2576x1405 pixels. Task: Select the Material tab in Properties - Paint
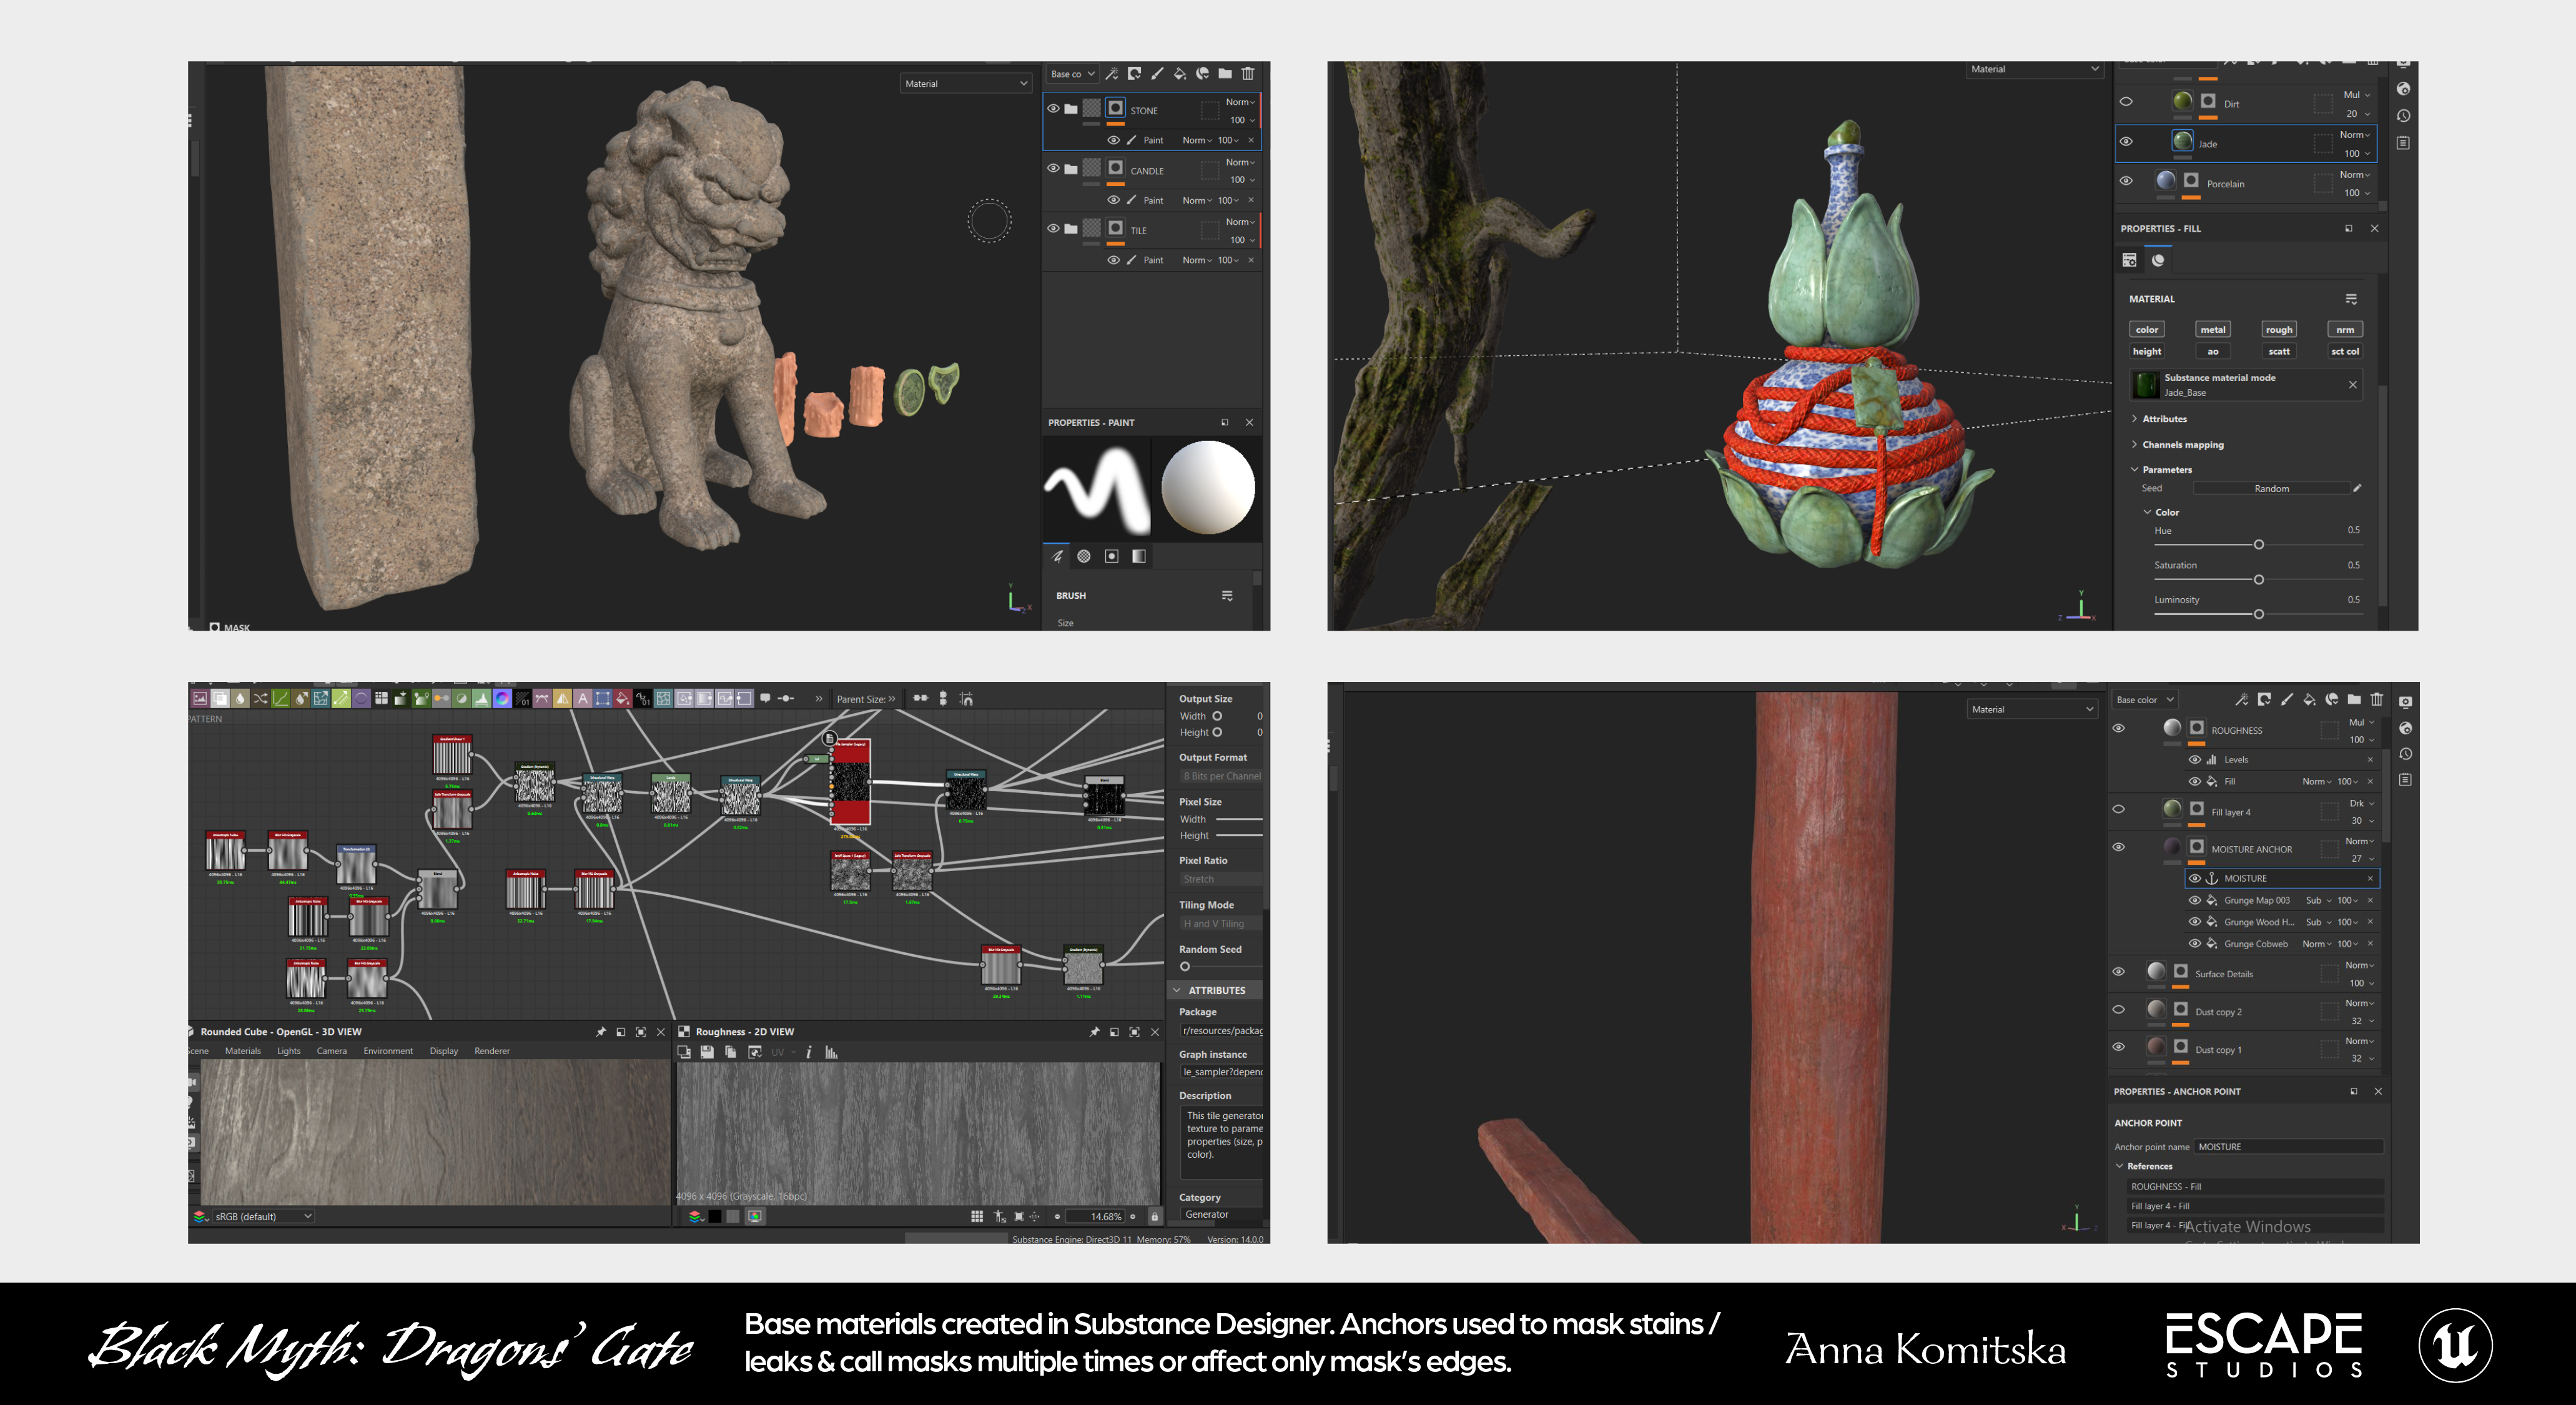[x=1139, y=556]
